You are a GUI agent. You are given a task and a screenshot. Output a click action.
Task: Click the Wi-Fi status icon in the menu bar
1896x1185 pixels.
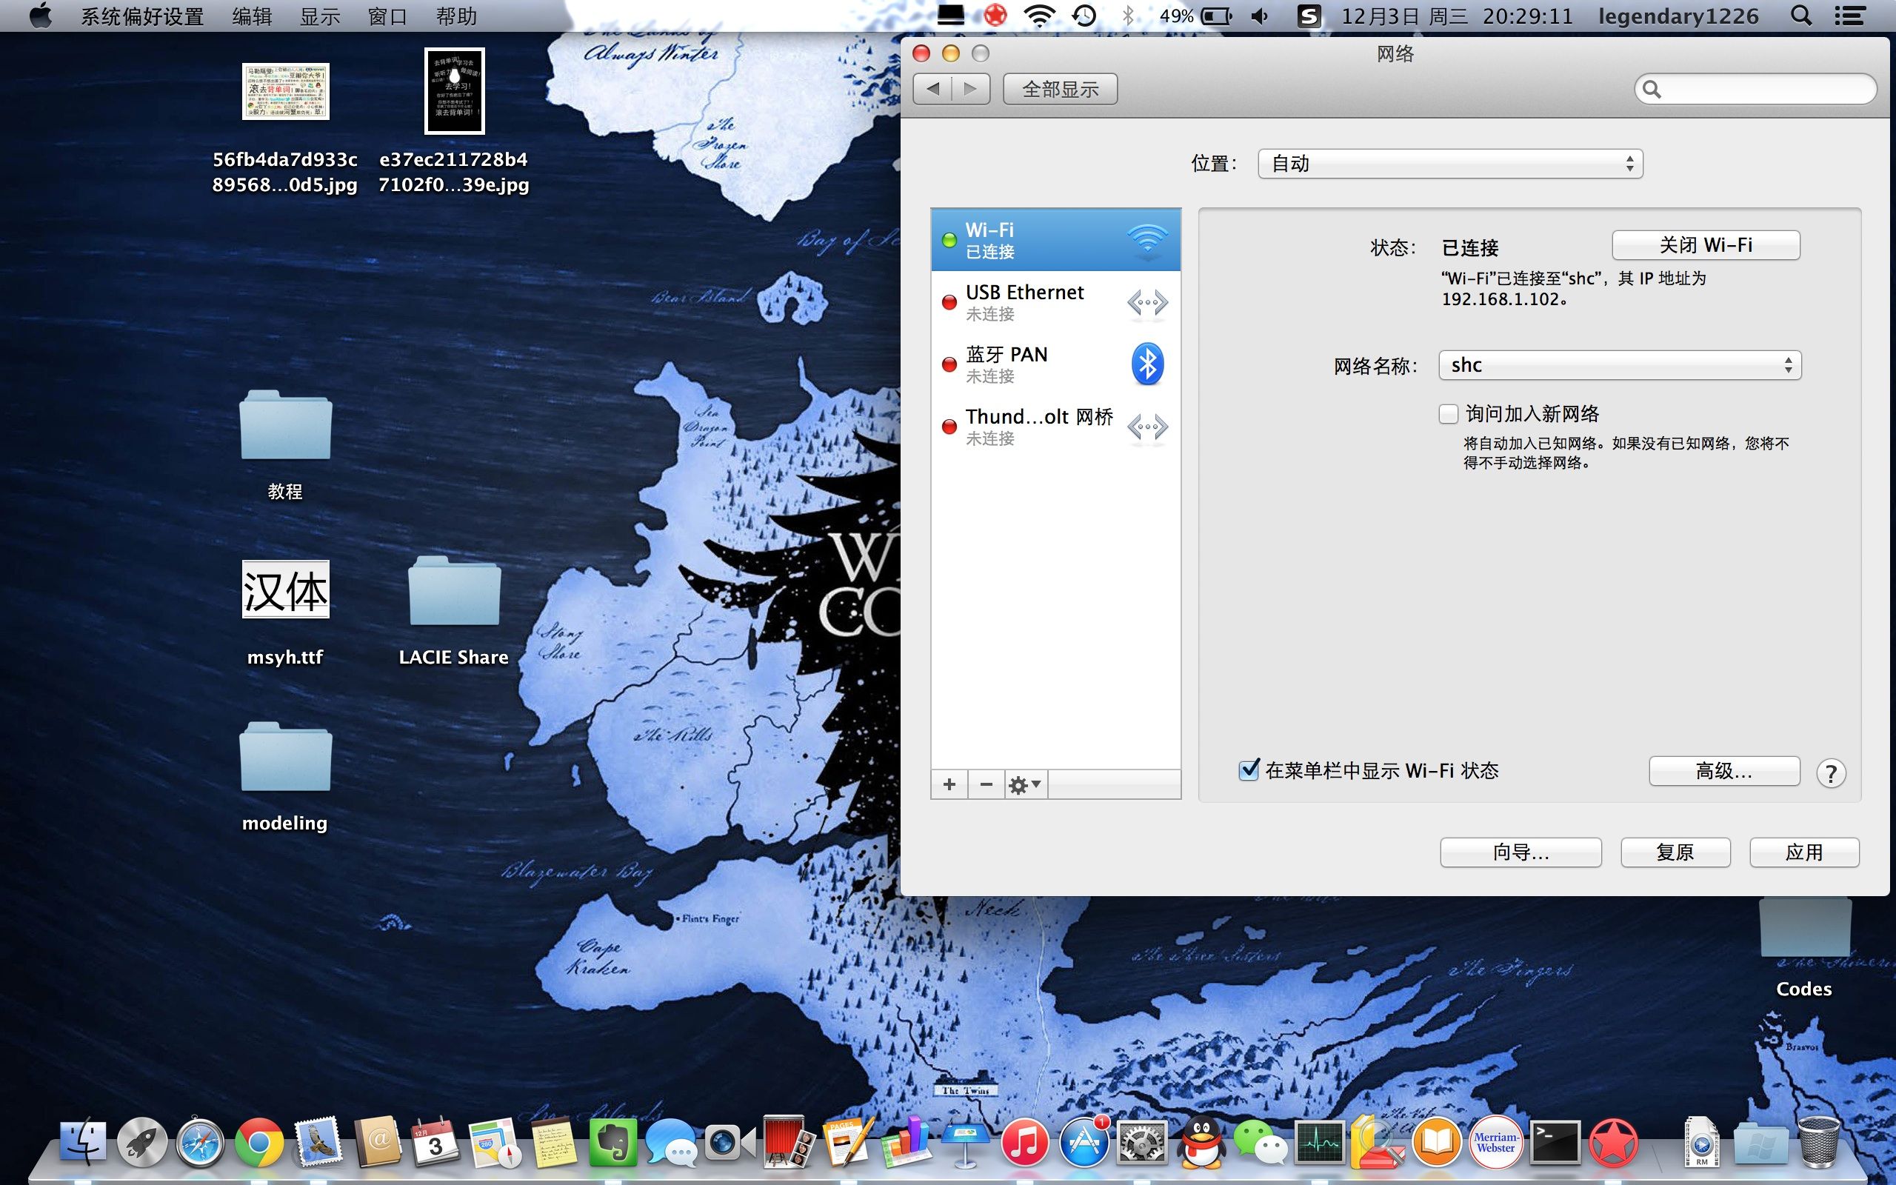(1040, 16)
